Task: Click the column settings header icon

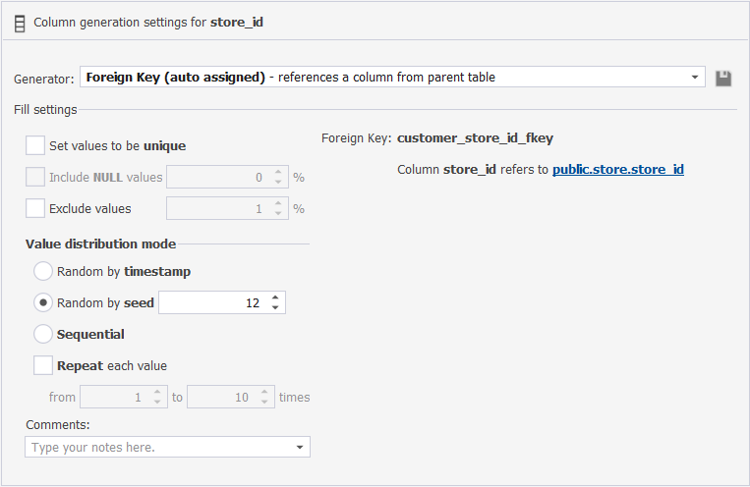Action: tap(20, 24)
